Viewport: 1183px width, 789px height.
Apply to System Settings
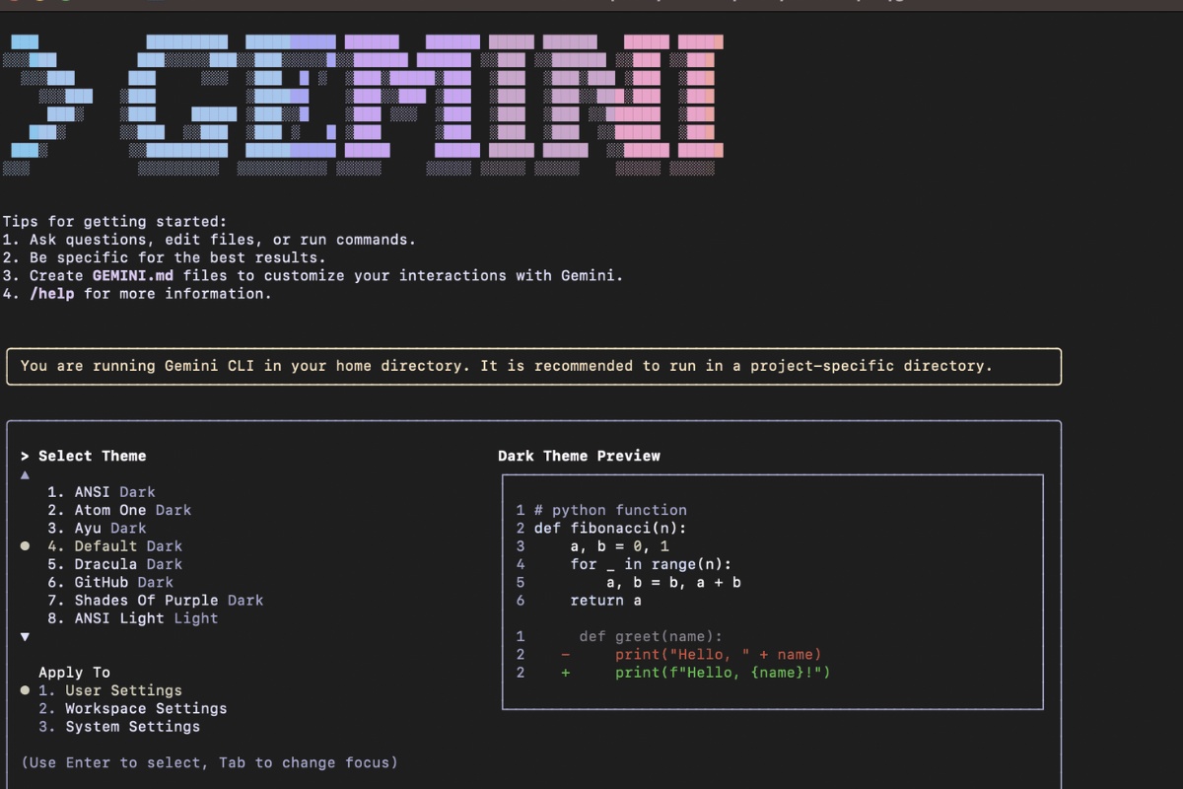pyautogui.click(x=119, y=727)
